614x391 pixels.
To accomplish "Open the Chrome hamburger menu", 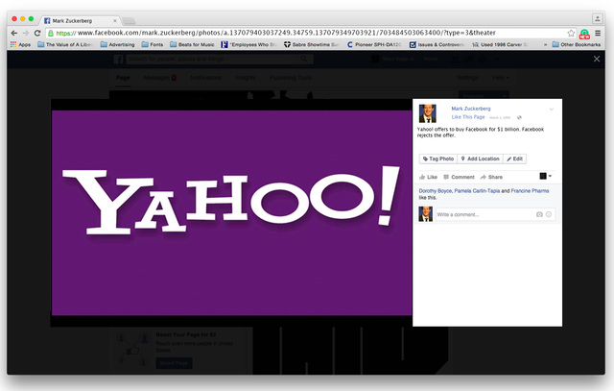I will coord(598,33).
